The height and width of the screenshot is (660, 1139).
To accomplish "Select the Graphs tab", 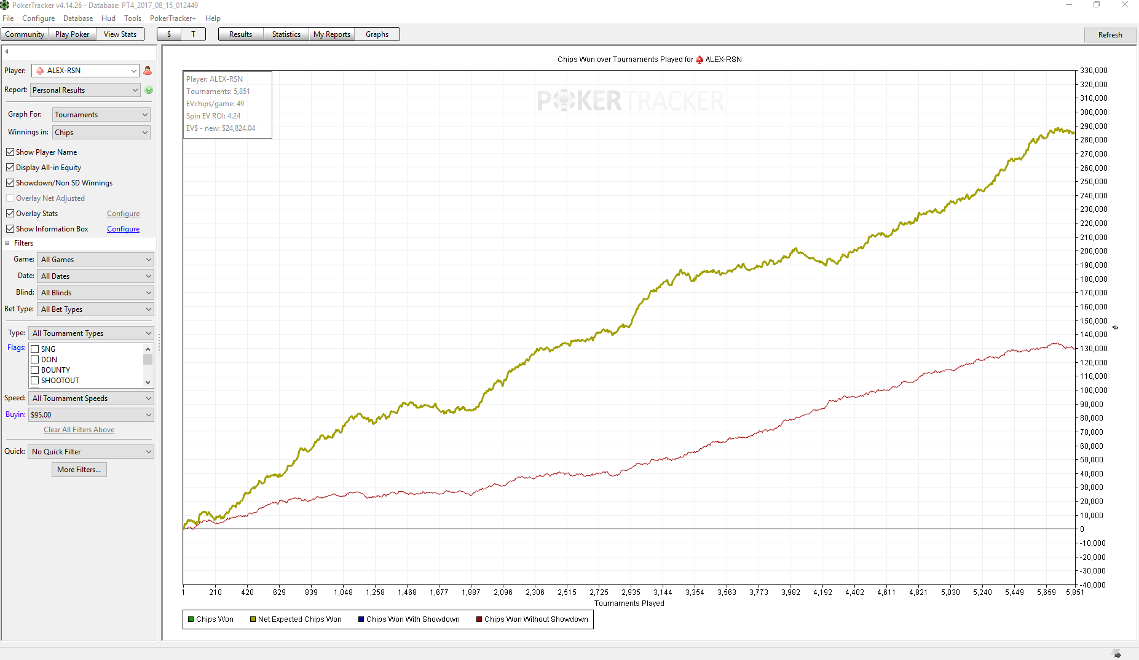I will tap(377, 34).
